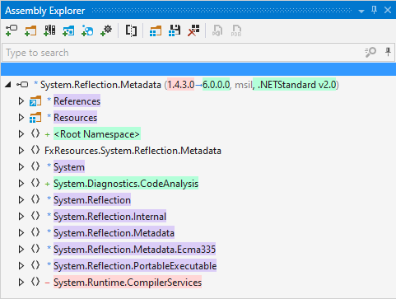Expand the References node
396x299 pixels.
[x=21, y=101]
